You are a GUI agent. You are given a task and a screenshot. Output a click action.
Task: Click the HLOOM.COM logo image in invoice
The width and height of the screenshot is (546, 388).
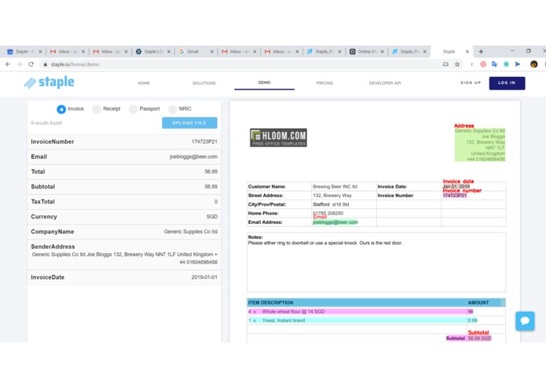(278, 137)
